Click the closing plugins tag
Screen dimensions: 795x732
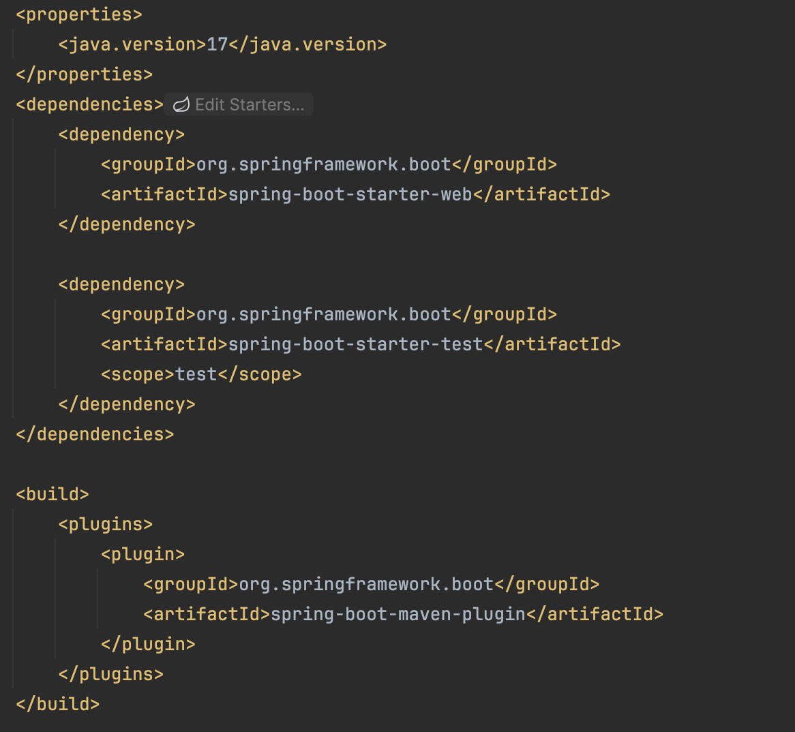point(111,675)
